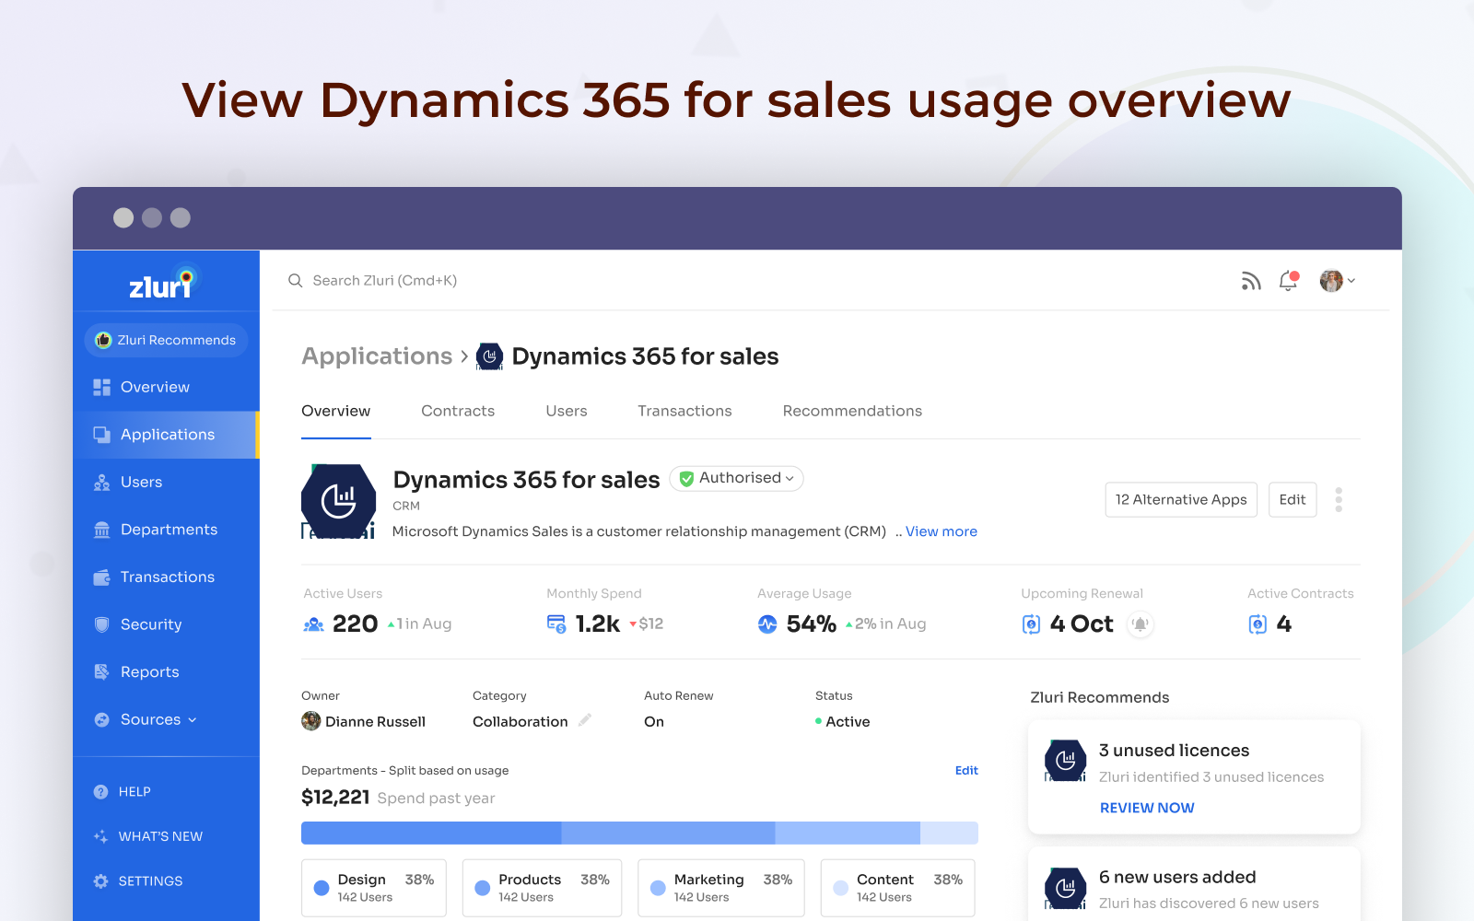
Task: Switch to the Contracts tab
Action: coord(458,412)
